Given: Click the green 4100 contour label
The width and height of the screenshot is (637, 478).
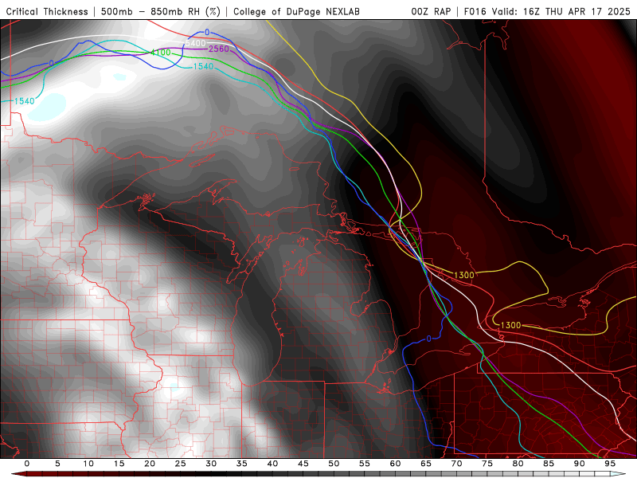Looking at the screenshot, I should coord(161,53).
